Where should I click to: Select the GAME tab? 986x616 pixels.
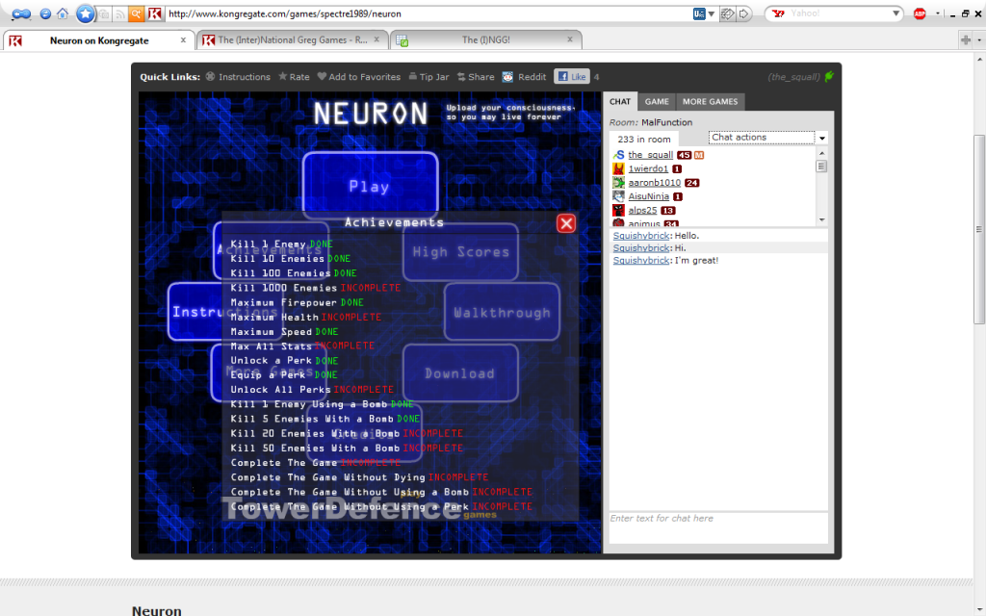[657, 101]
